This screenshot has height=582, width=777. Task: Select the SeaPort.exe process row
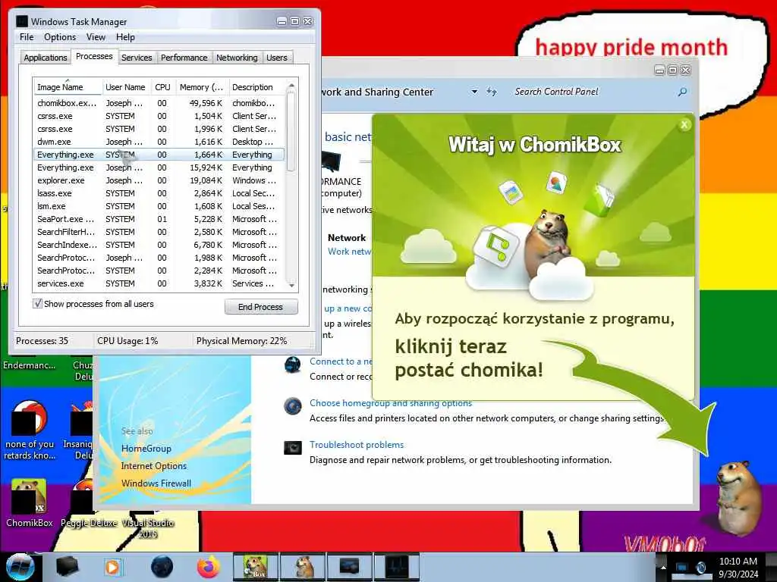click(x=159, y=219)
